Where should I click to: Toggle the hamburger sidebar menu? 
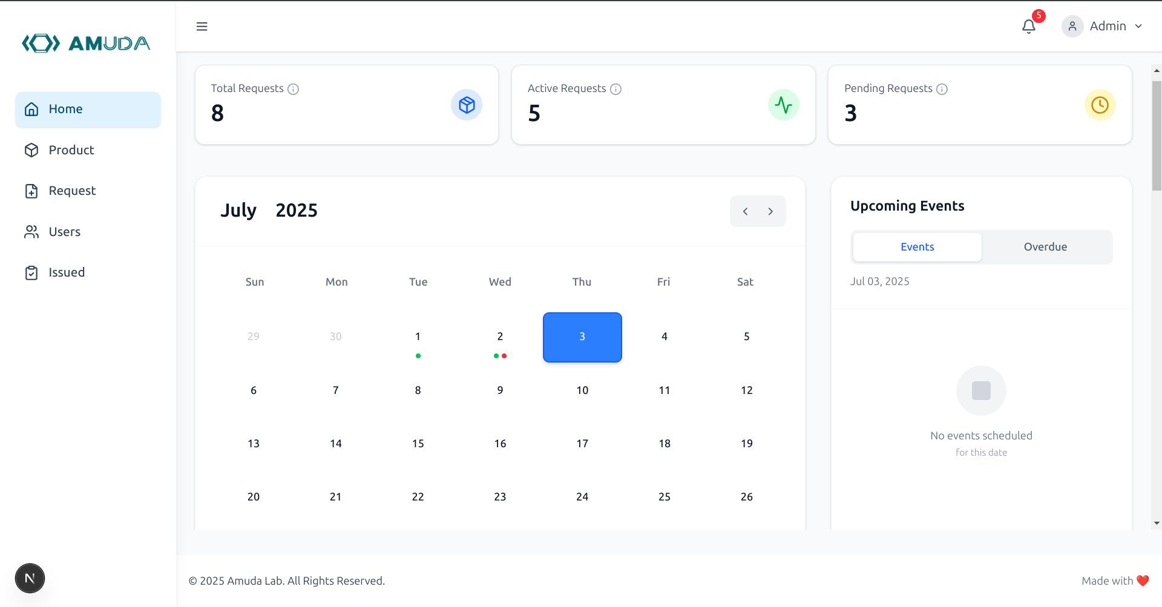202,26
